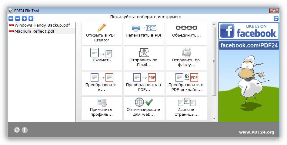The image size is (287, 145).
Task: Select the 'Объединить...' merge tool
Action: 186,34
